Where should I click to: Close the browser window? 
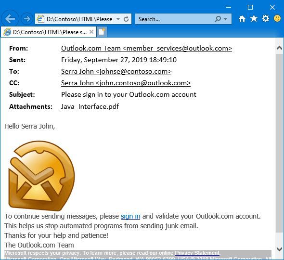click(272, 7)
